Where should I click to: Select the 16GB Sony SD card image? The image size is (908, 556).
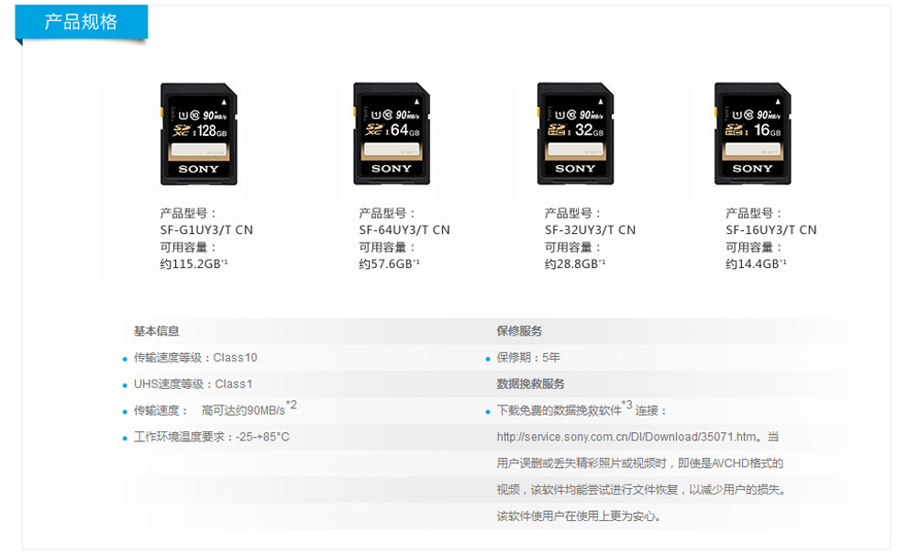[752, 134]
